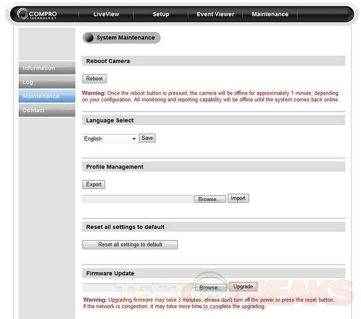Browse for a profile file to import
Image resolution: width=361 pixels, height=319 pixels.
pos(209,199)
